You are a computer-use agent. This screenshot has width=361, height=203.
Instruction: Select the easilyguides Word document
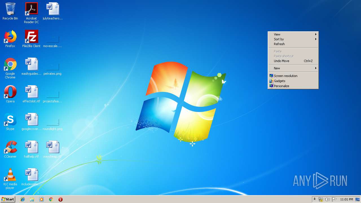[x=31, y=67]
